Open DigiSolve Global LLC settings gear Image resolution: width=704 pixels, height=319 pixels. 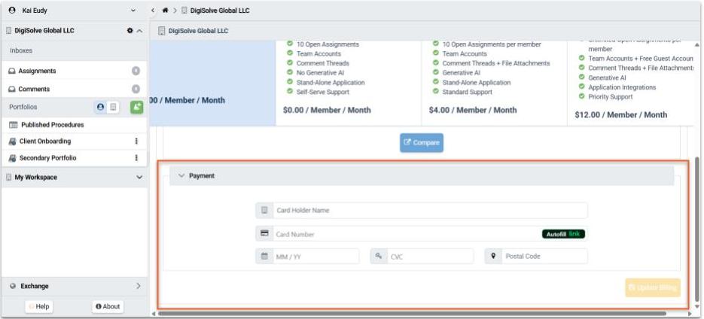pos(130,31)
